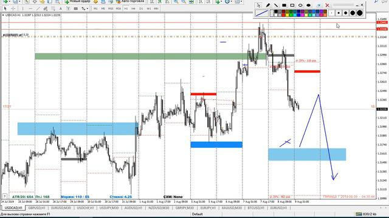Pick the black color swatch

(x=276, y=12)
